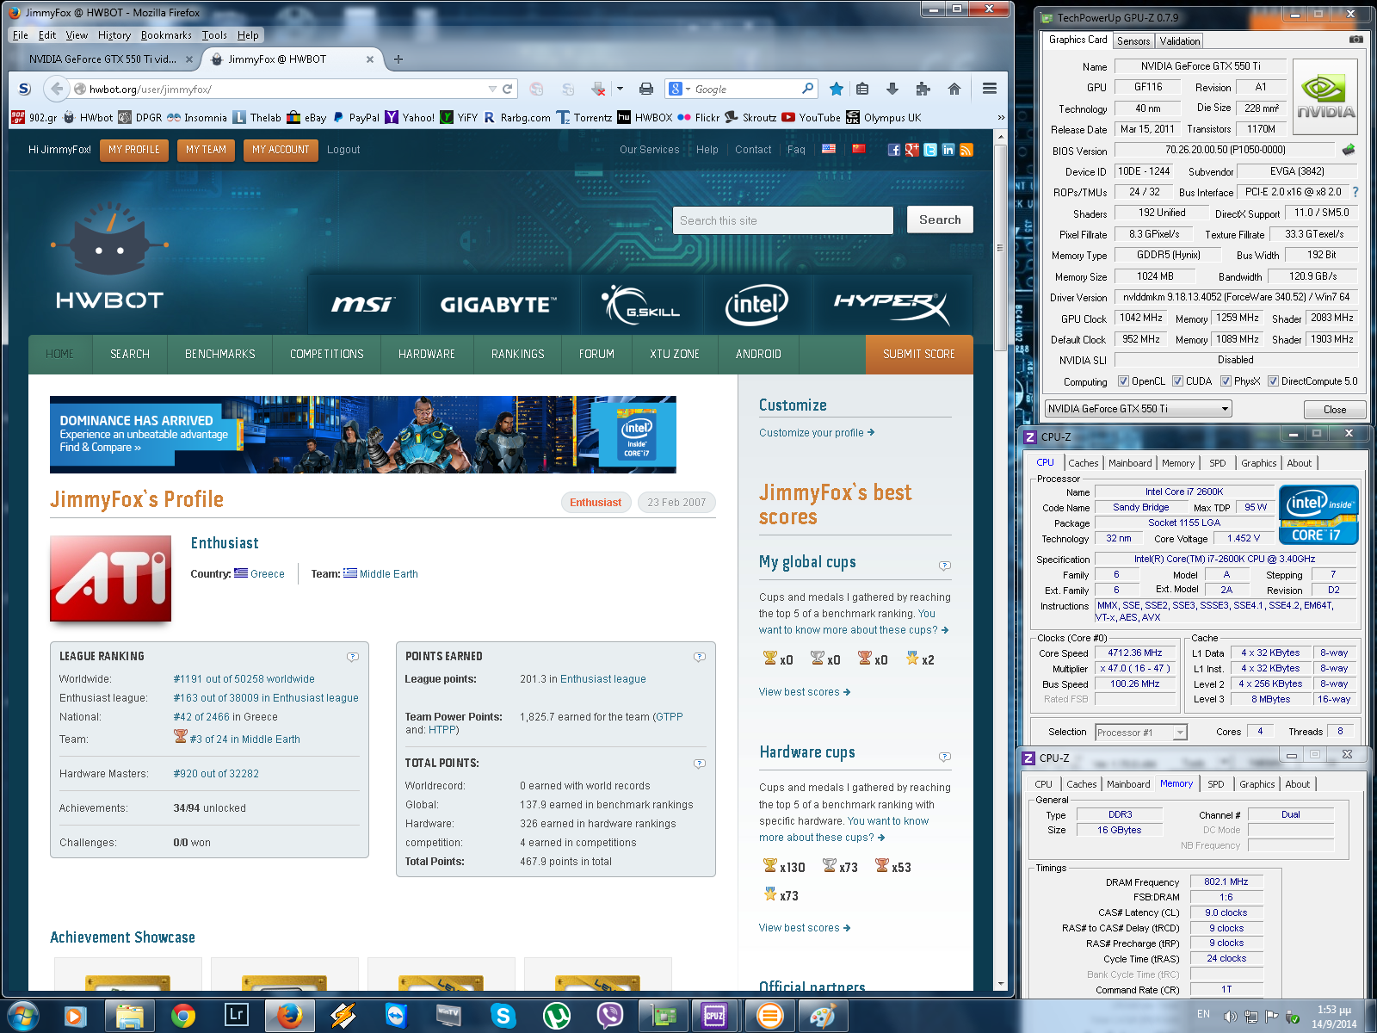Click the Logout link
The width and height of the screenshot is (1377, 1033).
coord(343,150)
